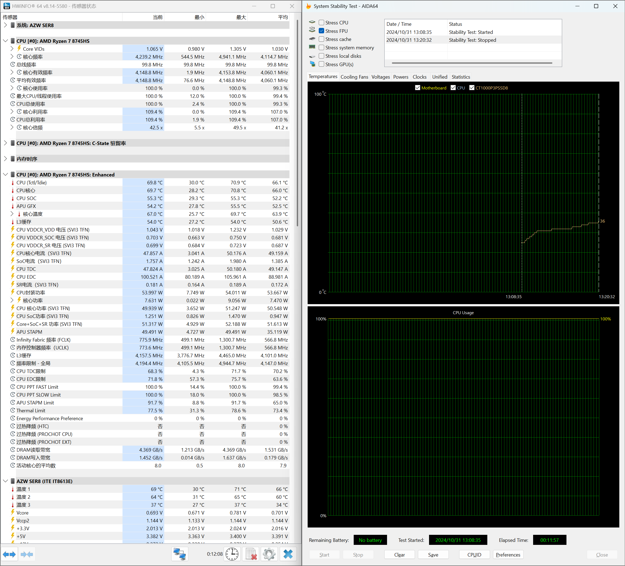
Task: Collapse the AZW SER8 (ITE IT8613E) group
Action: tap(5, 481)
